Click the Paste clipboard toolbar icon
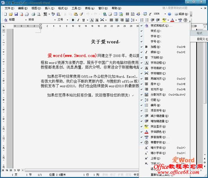 (76, 14)
